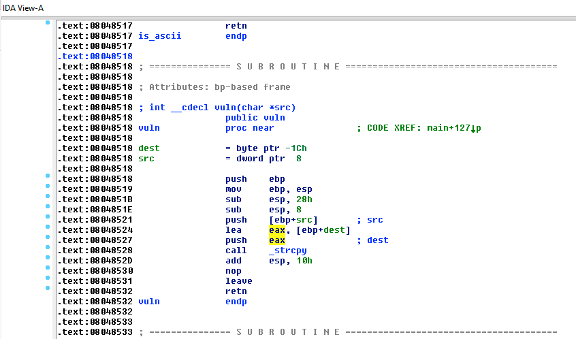Select the leave instruction mnemonic
The width and height of the screenshot is (576, 339).
coord(239,281)
